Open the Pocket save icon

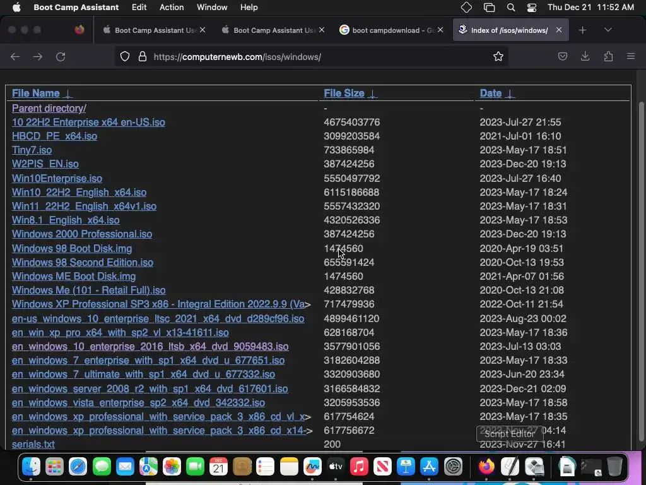562,56
